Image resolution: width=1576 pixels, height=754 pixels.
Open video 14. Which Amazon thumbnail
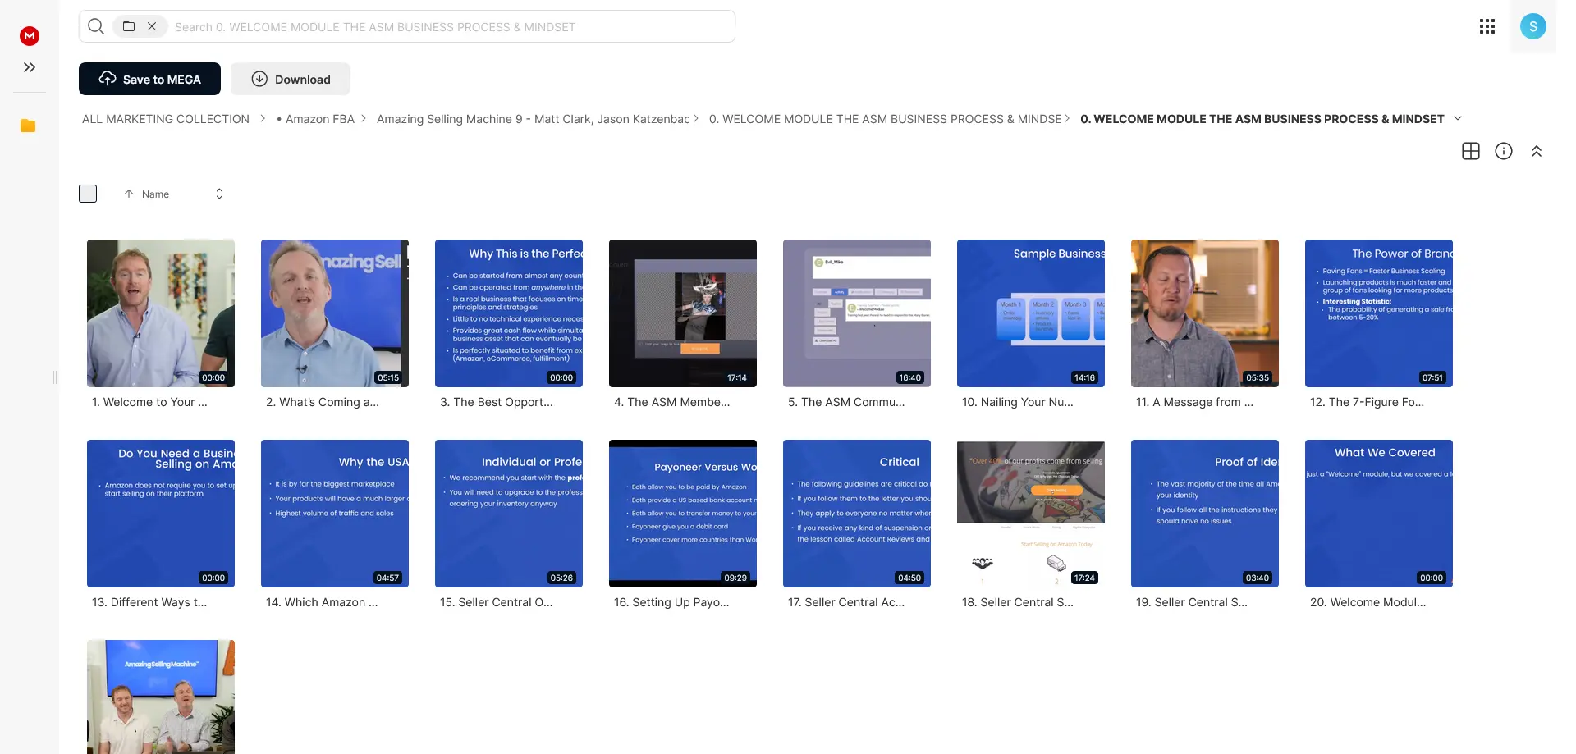(335, 514)
